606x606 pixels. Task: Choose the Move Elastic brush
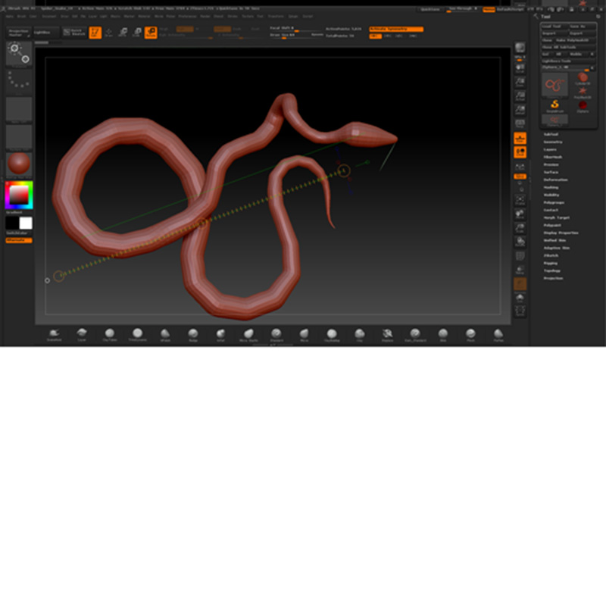tap(248, 335)
